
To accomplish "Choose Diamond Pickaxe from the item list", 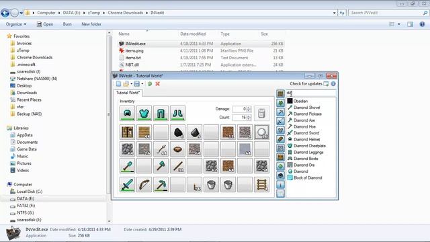I will 308,114.
